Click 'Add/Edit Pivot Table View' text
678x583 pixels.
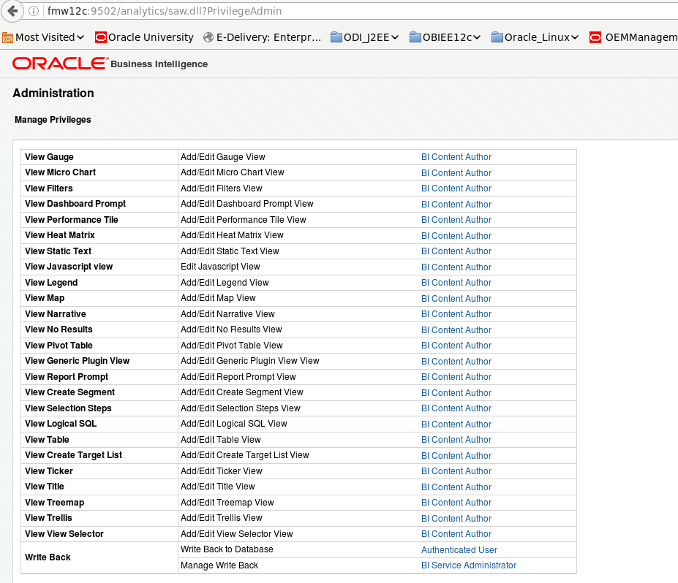pyautogui.click(x=231, y=346)
